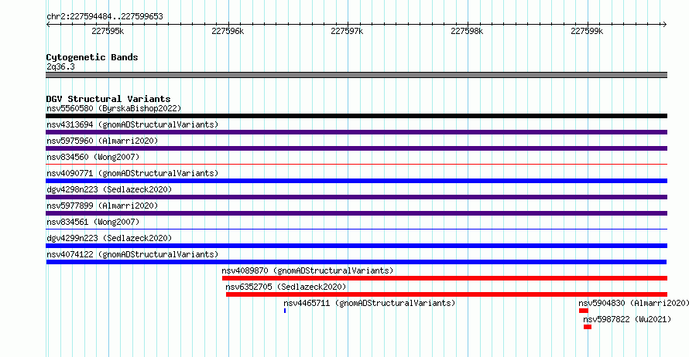Click the black nsv5560580 variant bar
Screen dimensions: 689x357
(x=356, y=116)
